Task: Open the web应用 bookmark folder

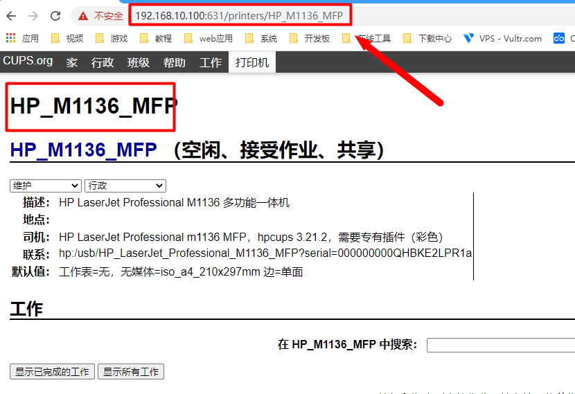Action: [209, 38]
